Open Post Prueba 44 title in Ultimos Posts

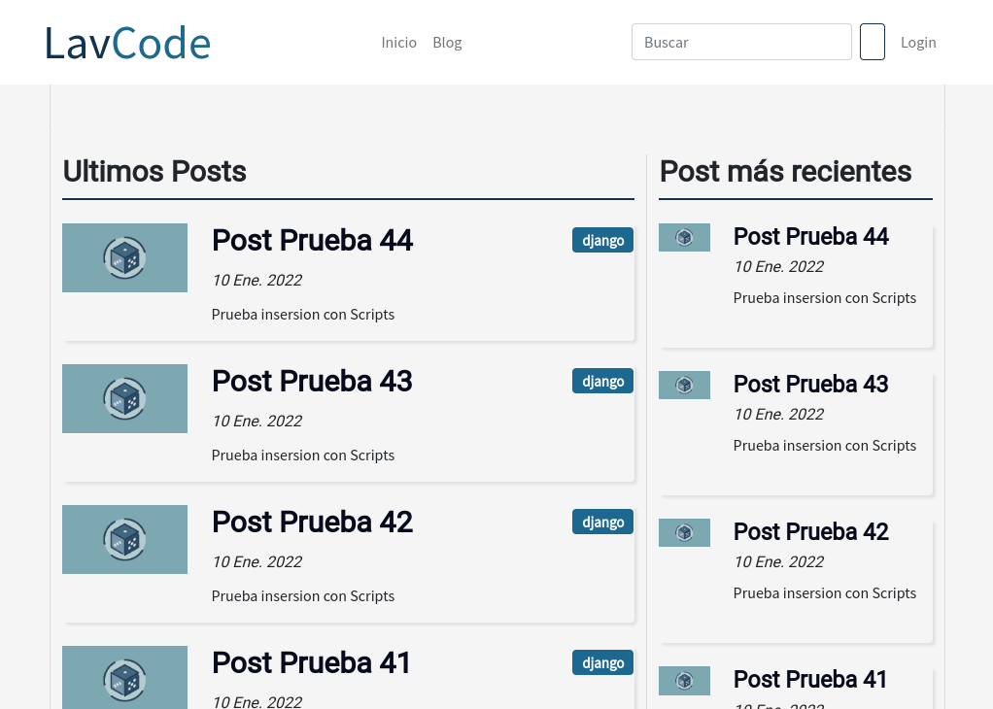pyautogui.click(x=312, y=241)
